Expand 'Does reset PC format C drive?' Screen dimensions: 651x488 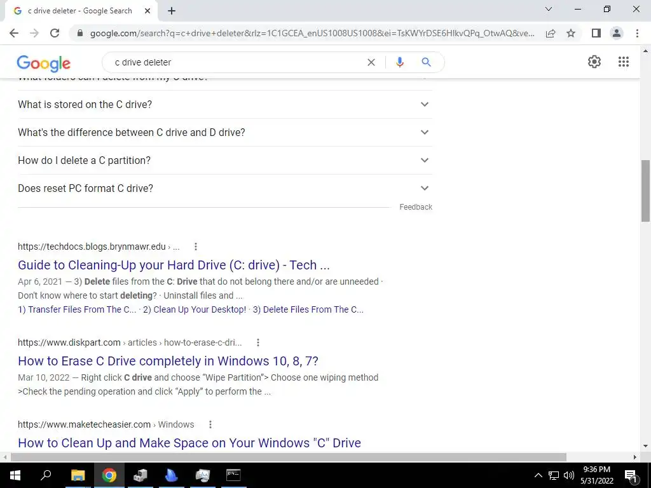(225, 188)
